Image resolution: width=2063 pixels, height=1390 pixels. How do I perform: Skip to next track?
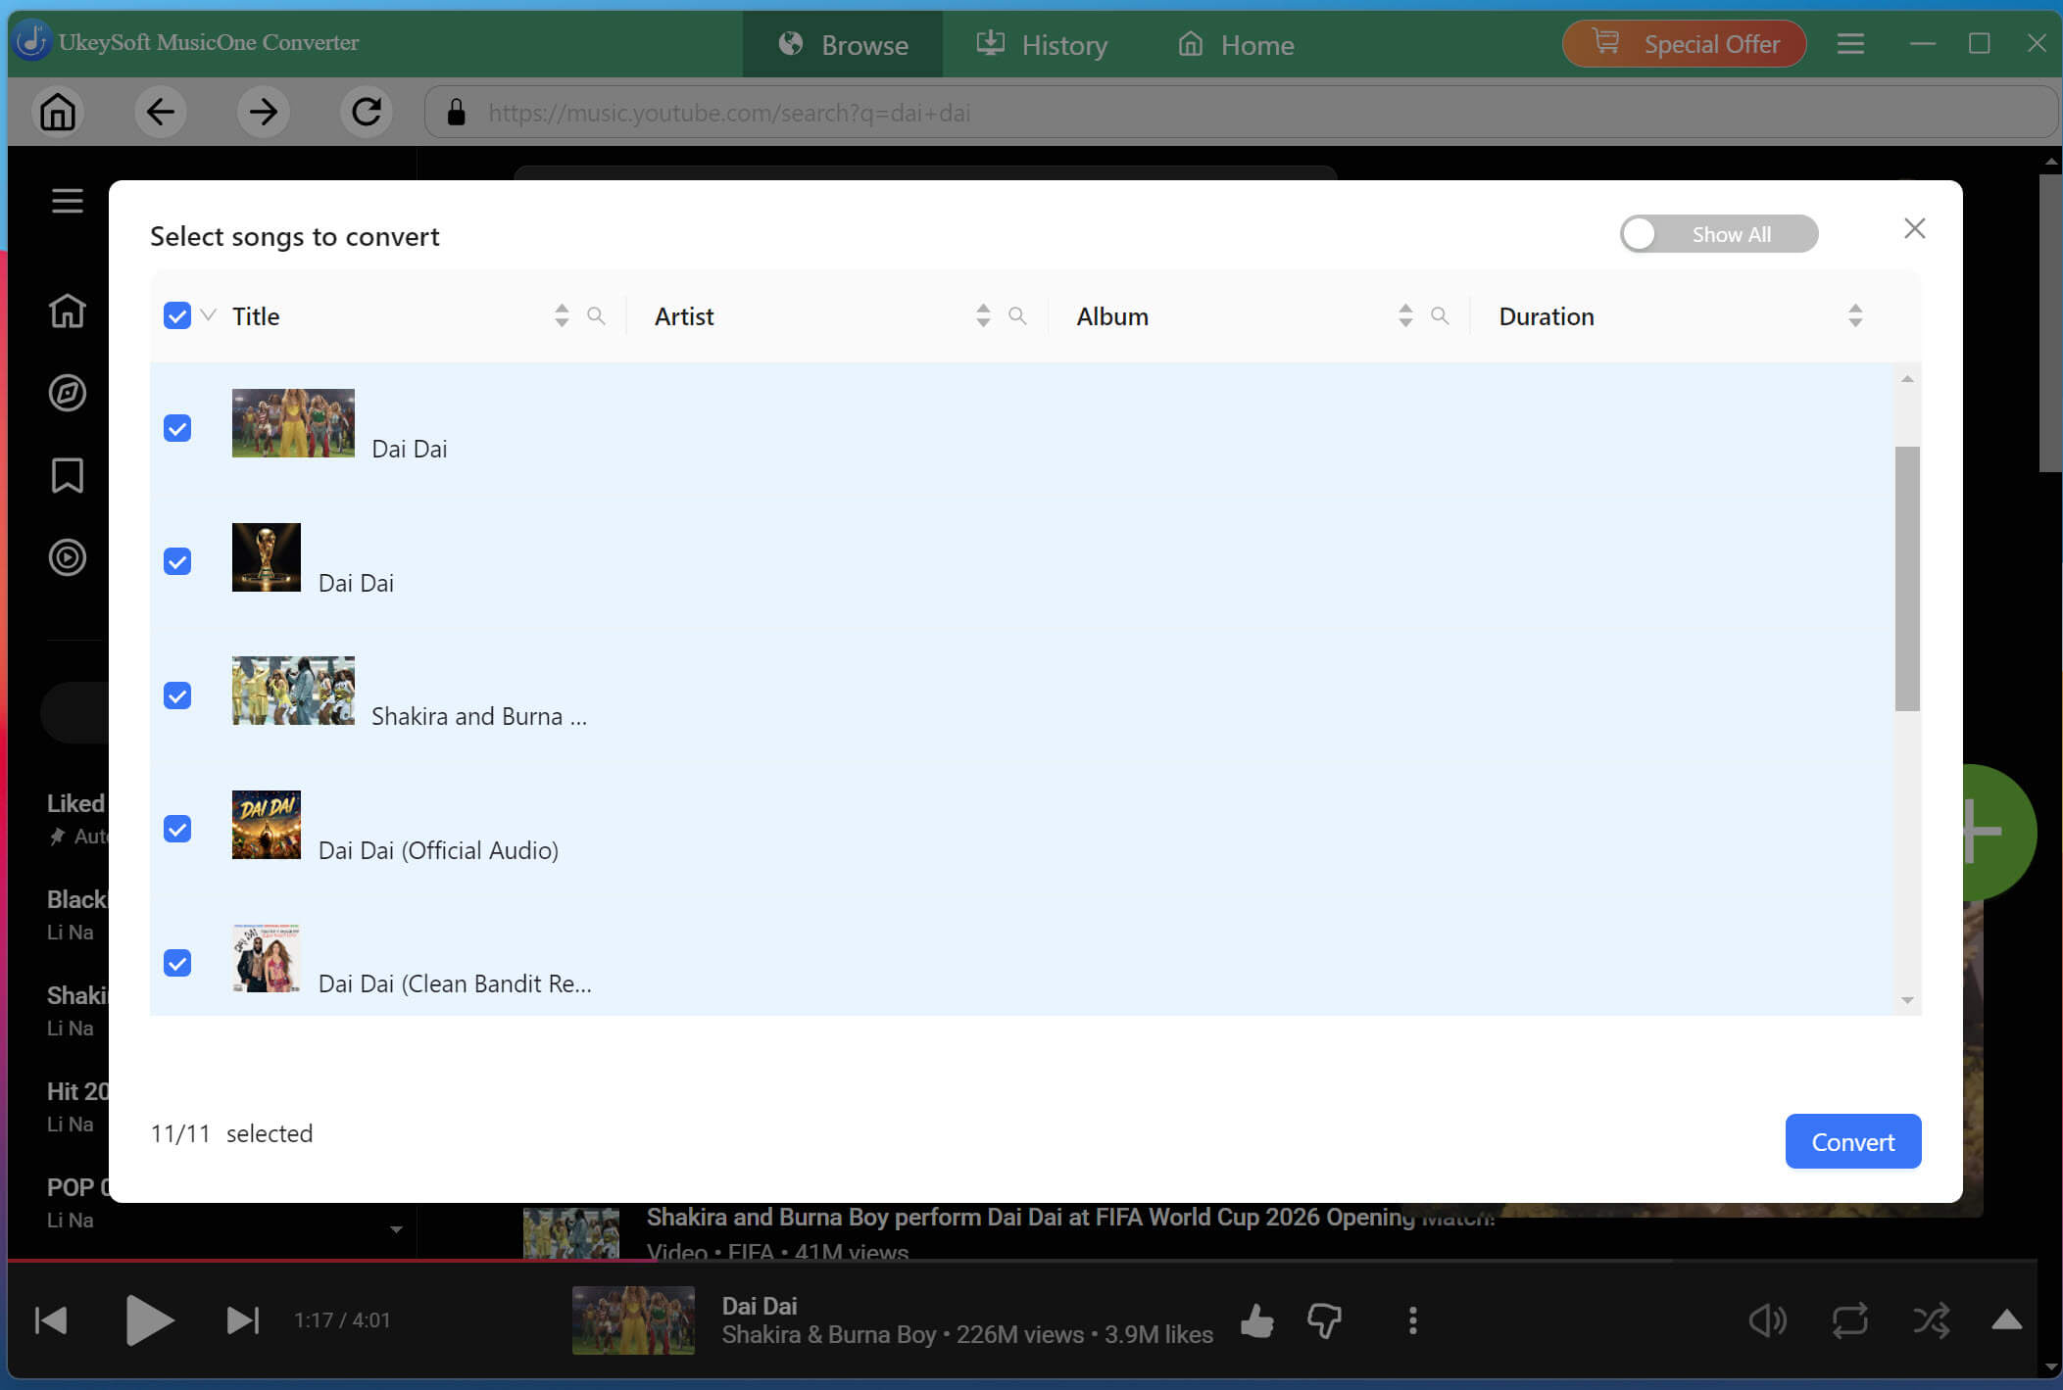242,1320
